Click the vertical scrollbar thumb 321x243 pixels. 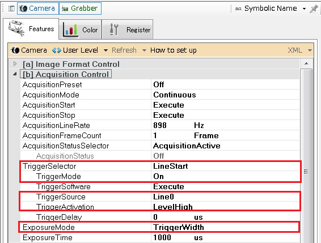pyautogui.click(x=306, y=155)
